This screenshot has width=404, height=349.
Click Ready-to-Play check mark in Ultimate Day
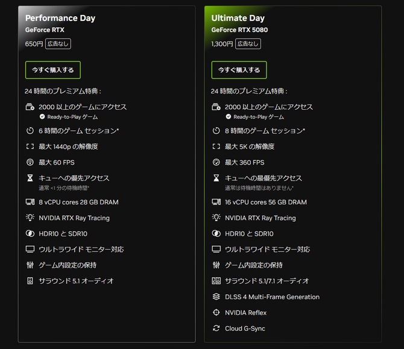(x=229, y=117)
